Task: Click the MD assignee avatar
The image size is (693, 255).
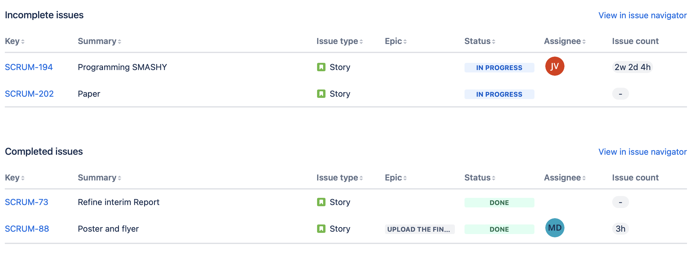Action: click(x=555, y=228)
